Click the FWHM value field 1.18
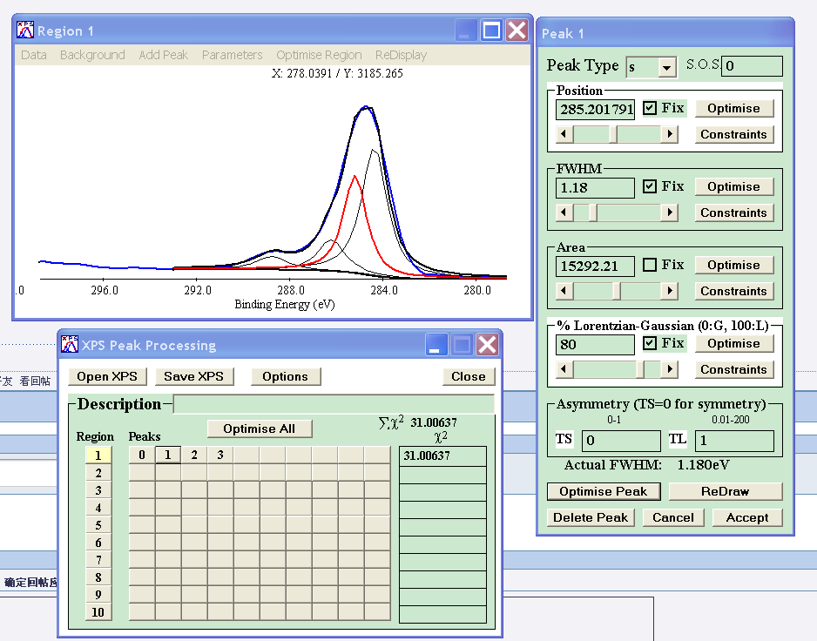Screen dimensions: 817x641 [x=595, y=187]
